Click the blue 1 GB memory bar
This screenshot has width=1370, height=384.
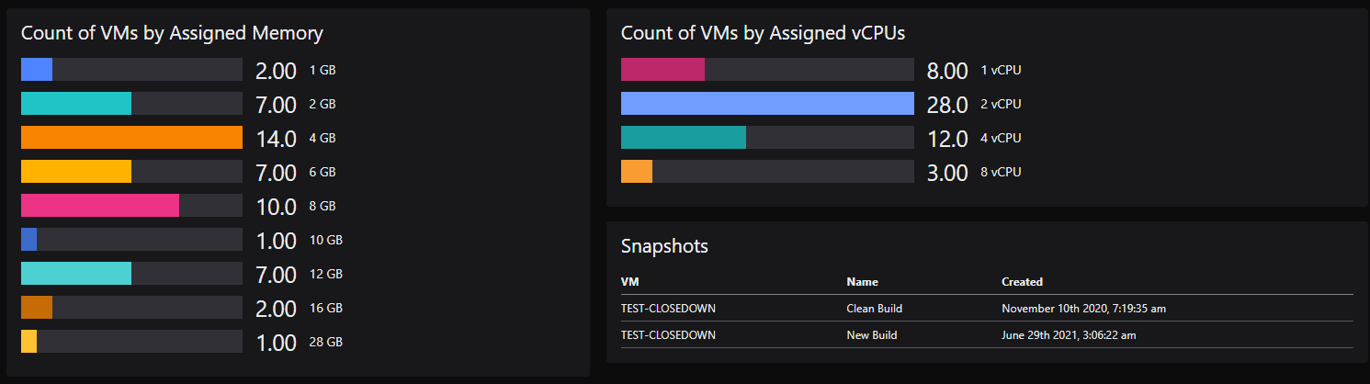pos(37,70)
